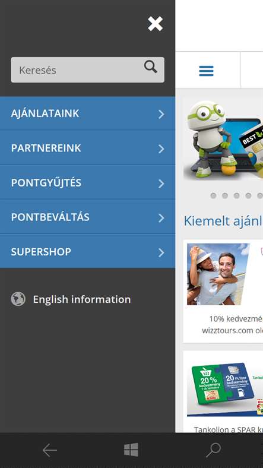The width and height of the screenshot is (263, 468).
Task: Expand the PONTGYŰJTÉS chevron arrow
Action: point(161,184)
